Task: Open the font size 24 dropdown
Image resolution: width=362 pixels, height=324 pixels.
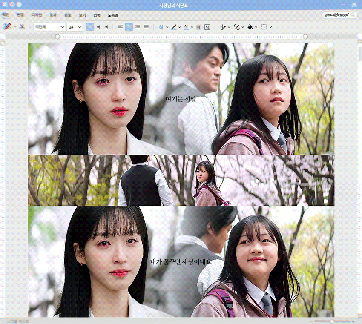Action: click(75, 27)
